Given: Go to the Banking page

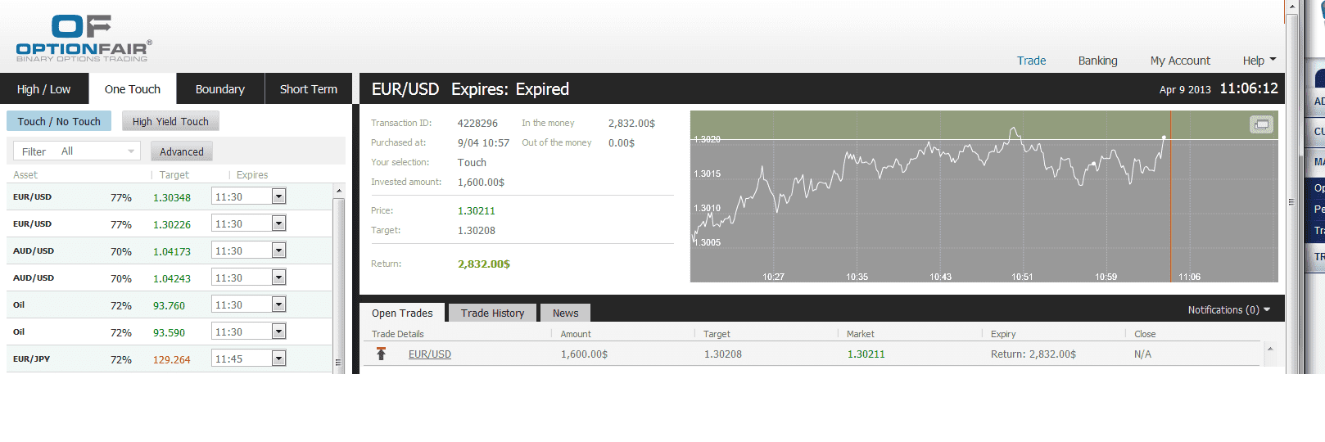Looking at the screenshot, I should point(1097,61).
